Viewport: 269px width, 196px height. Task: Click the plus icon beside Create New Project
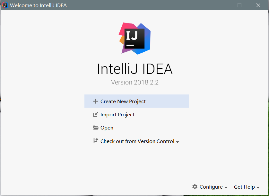(95, 101)
